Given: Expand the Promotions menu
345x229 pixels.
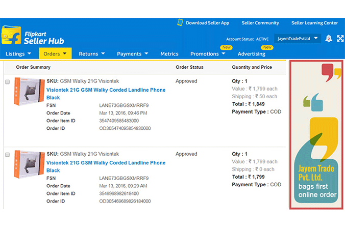Looking at the screenshot, I should pyautogui.click(x=208, y=54).
